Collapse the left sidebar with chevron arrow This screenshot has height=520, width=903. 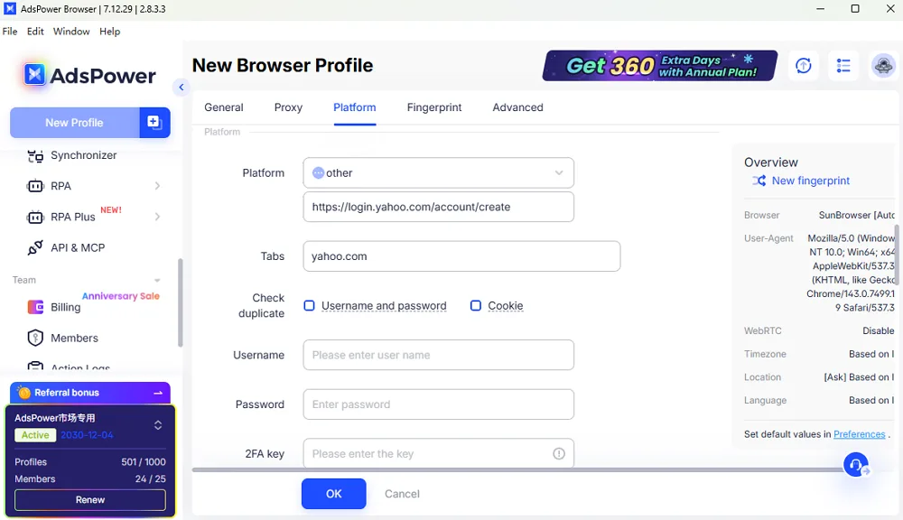pos(181,88)
